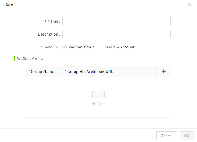The image size is (197, 142).
Task: Click the WeCom Account option label
Action: point(120,47)
